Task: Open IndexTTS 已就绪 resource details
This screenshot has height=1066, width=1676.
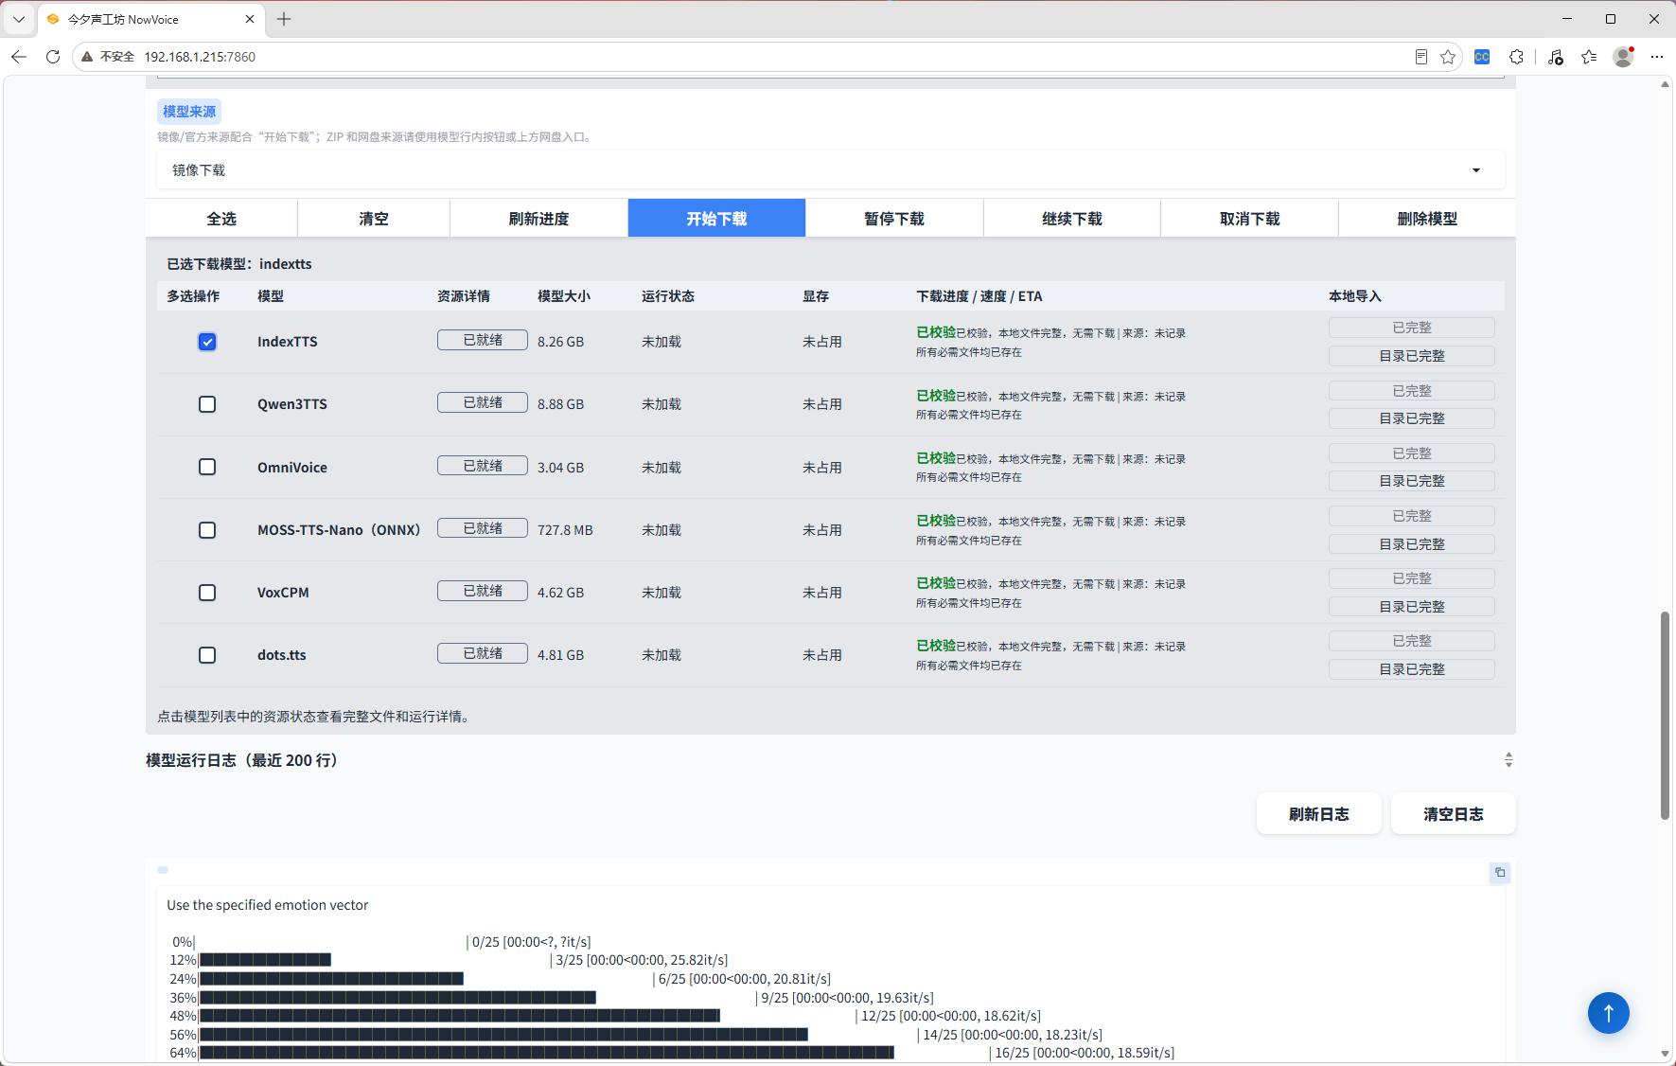Action: click(x=483, y=340)
